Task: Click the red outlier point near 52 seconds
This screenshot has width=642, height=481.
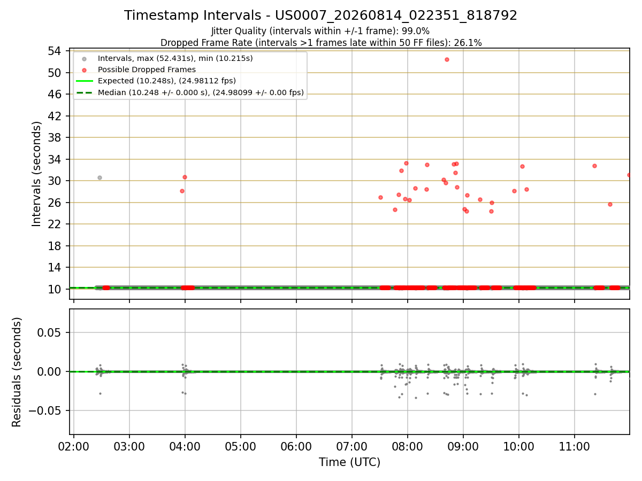Action: [x=447, y=59]
